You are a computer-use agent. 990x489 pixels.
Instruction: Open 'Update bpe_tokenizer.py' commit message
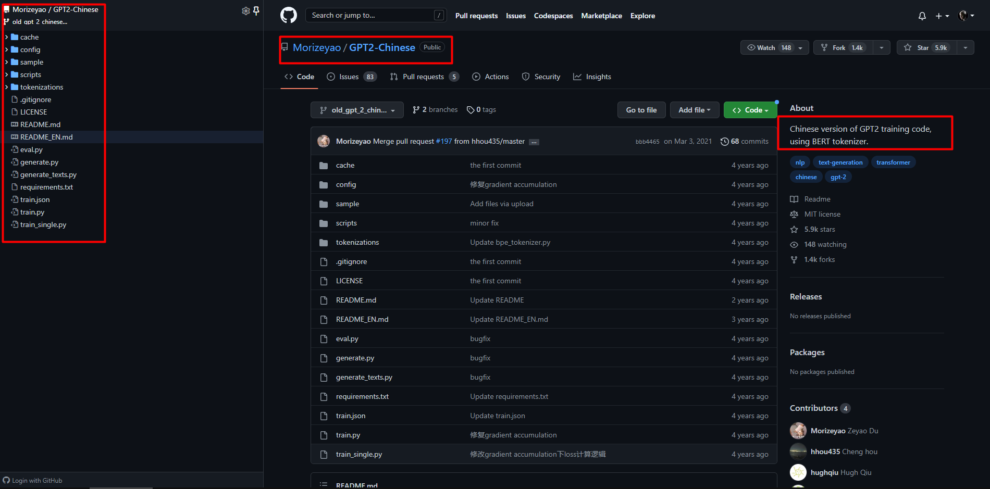(x=510, y=242)
